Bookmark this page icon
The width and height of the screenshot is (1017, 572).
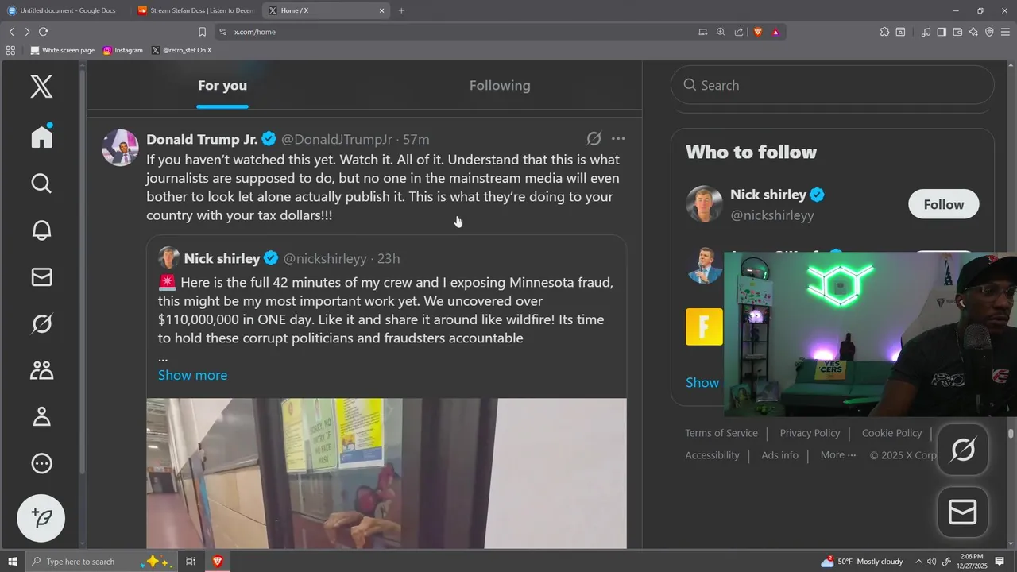[x=202, y=32]
